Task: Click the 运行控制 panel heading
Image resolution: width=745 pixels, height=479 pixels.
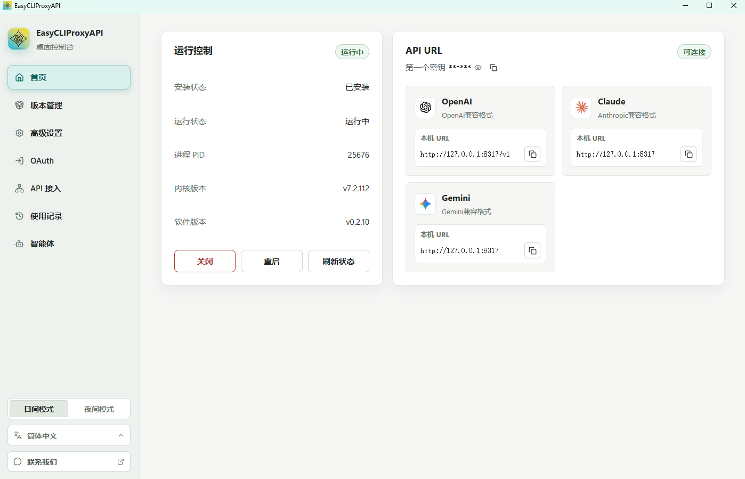Action: coord(193,51)
